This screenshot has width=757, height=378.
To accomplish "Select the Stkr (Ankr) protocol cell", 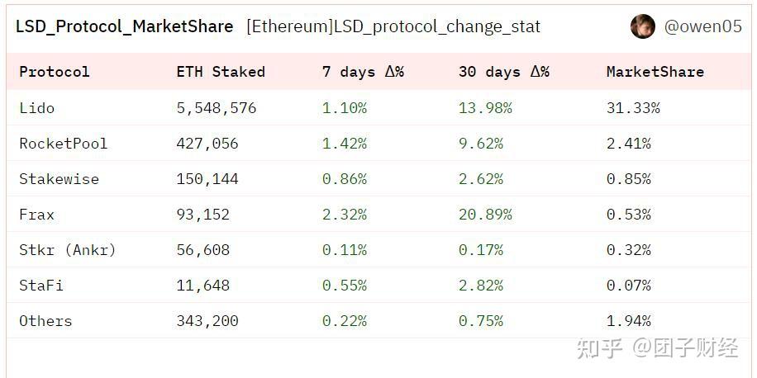I will click(x=68, y=250).
